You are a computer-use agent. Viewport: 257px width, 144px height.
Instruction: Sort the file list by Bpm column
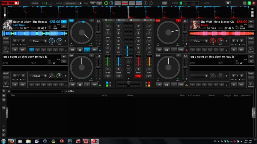(x=182, y=95)
